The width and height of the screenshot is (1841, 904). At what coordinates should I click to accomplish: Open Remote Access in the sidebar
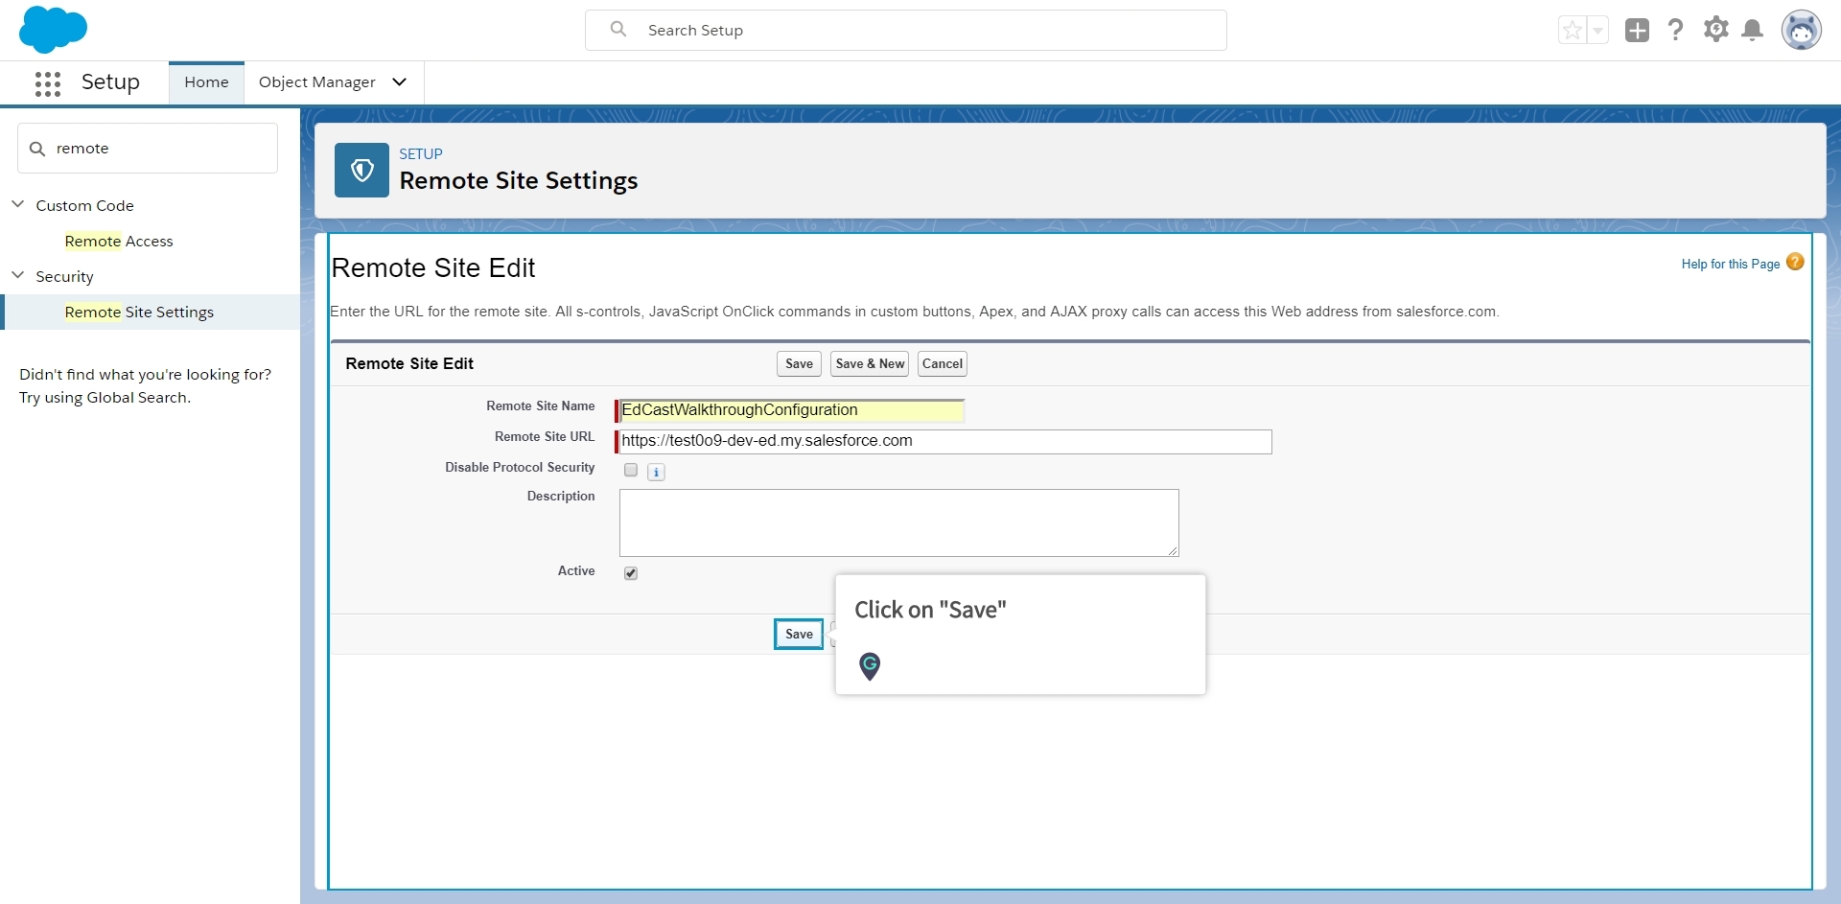tap(119, 241)
